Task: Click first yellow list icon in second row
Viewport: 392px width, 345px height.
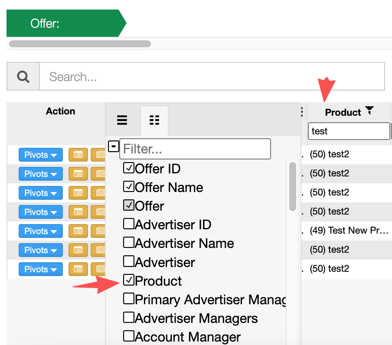Action: pos(78,174)
